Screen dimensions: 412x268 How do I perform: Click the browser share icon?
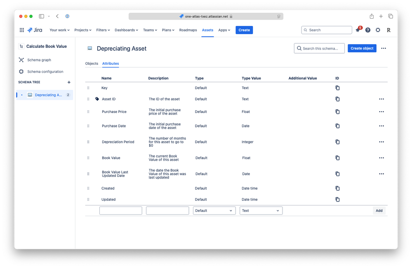pos(372,16)
